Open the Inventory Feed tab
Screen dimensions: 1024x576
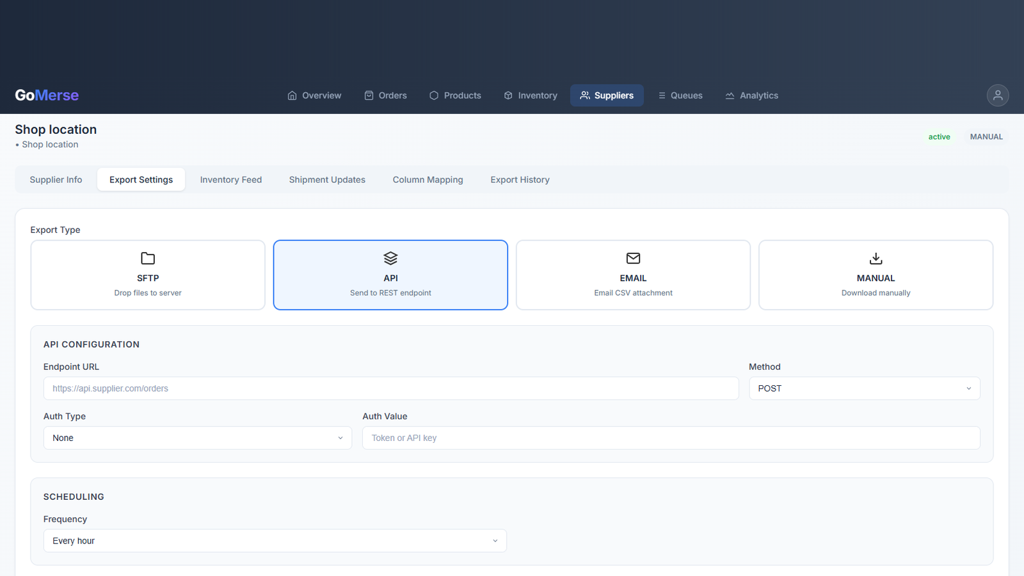coord(231,180)
